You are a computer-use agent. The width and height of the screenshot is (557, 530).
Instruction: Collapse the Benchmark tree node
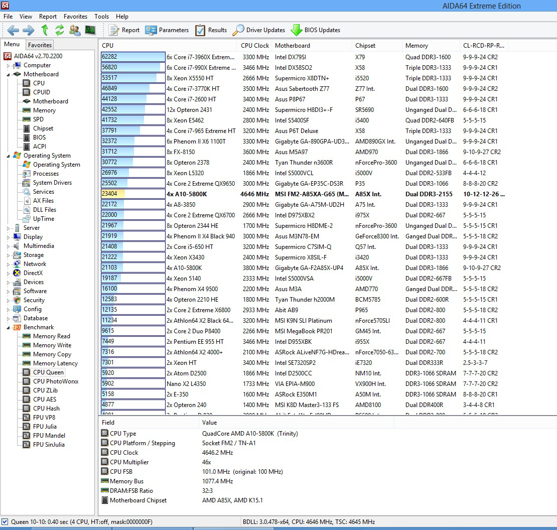(x=8, y=328)
